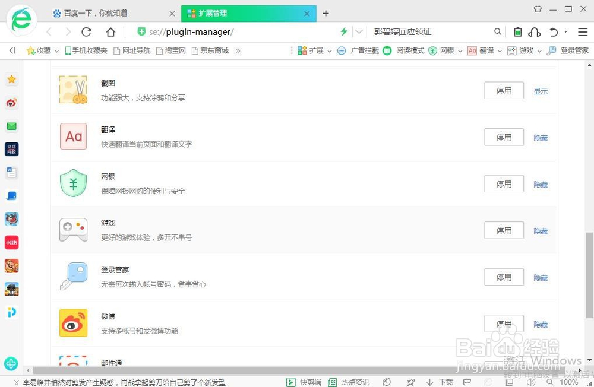Expand the undo-close dropdown arrow
Image resolution: width=594 pixels, height=387 pixels.
click(565, 32)
